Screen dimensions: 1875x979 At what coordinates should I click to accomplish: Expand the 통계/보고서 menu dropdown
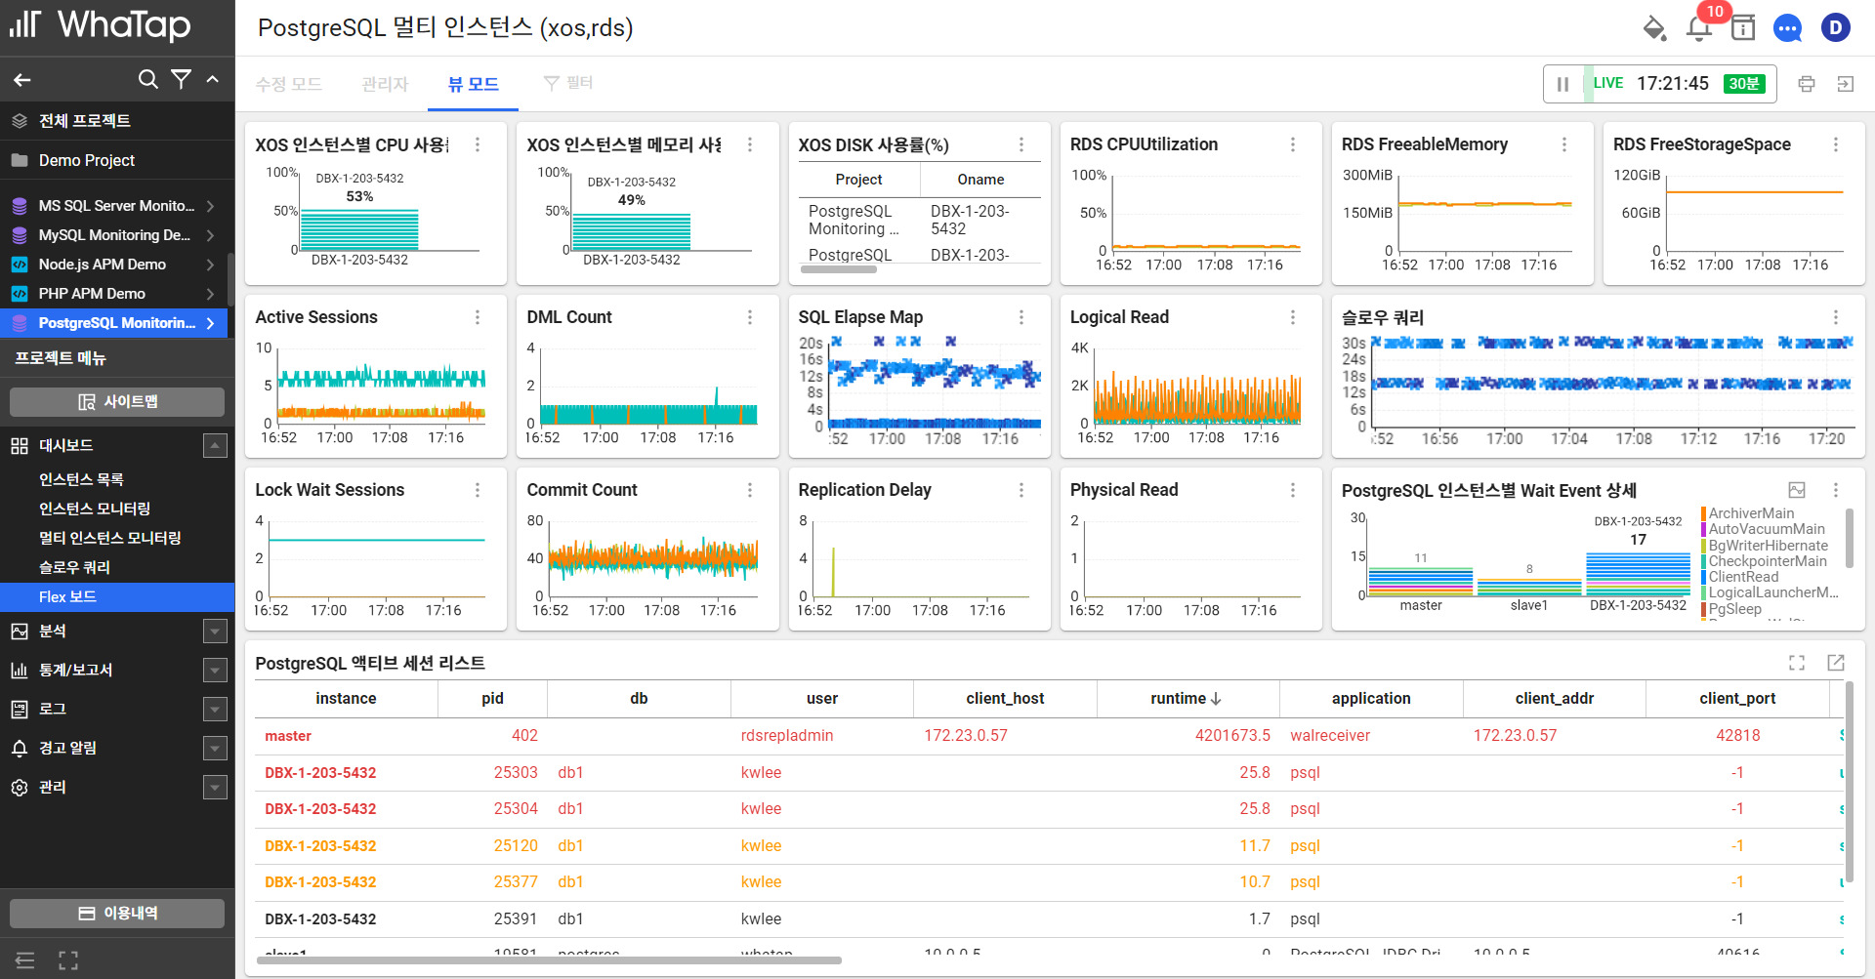(215, 671)
